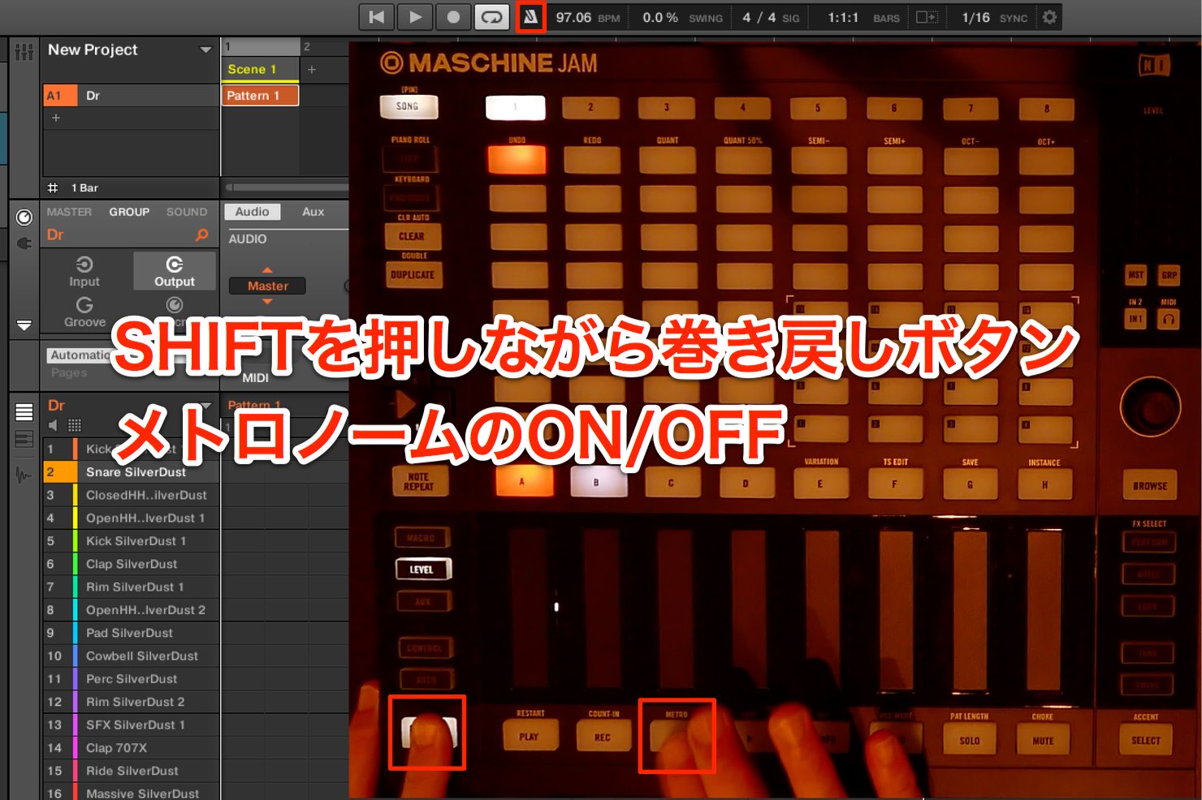
Task: Switch to the GROUP tab
Action: (x=129, y=212)
